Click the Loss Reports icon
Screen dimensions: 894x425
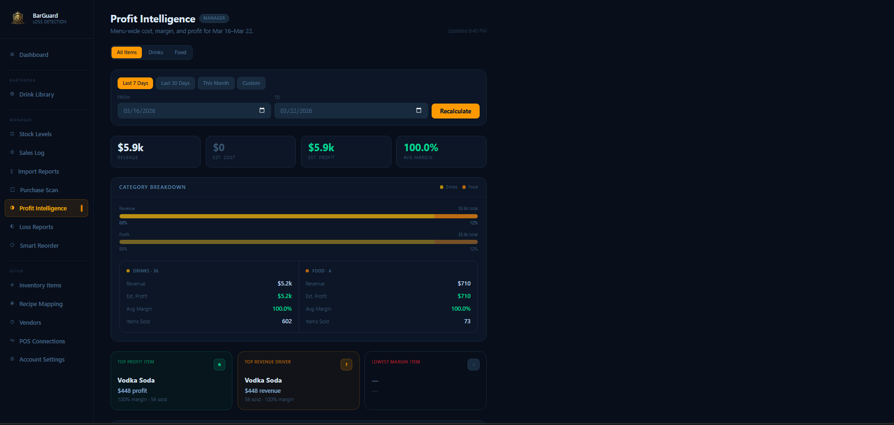point(11,227)
